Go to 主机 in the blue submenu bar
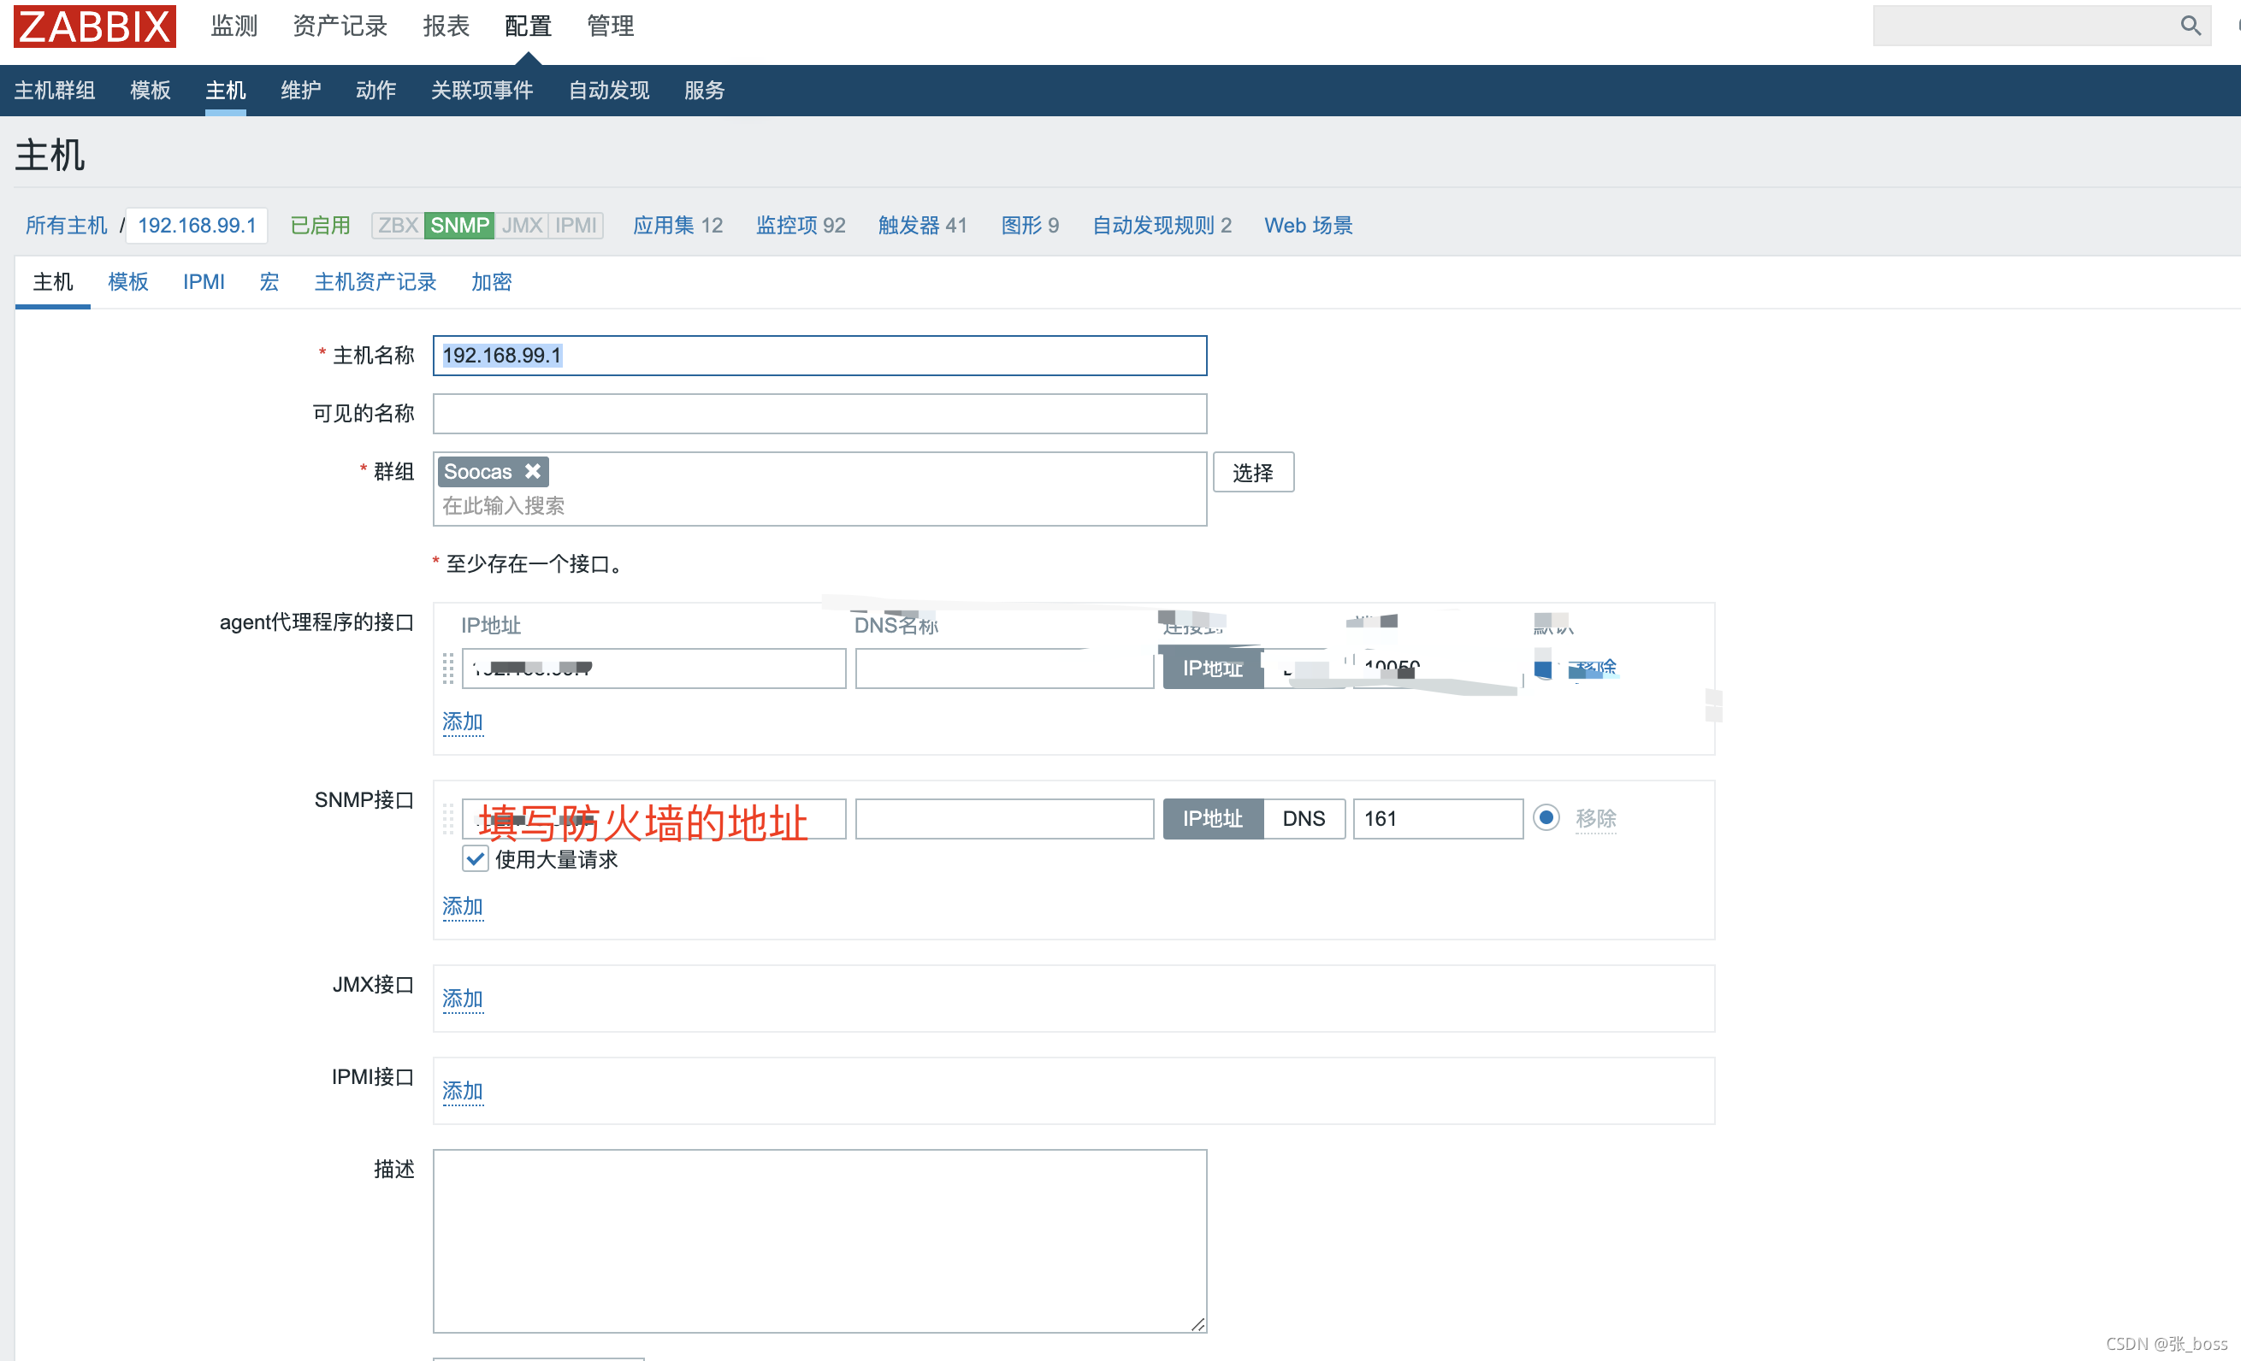2241x1361 pixels. [226, 90]
